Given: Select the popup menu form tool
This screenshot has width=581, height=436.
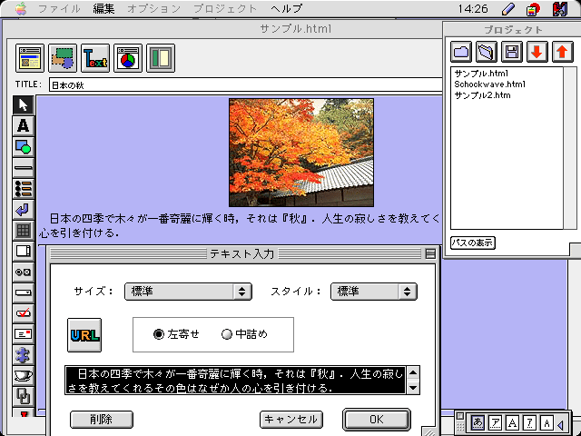Looking at the screenshot, I should pyautogui.click(x=24, y=293).
